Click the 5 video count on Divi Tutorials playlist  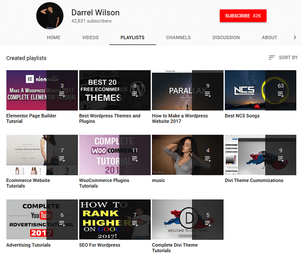208,215
